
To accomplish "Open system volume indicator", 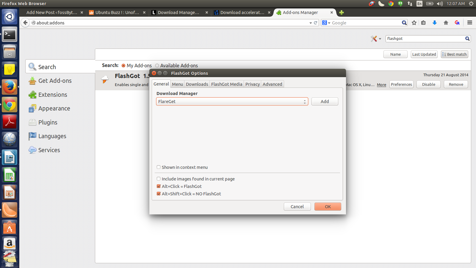I will [x=440, y=4].
